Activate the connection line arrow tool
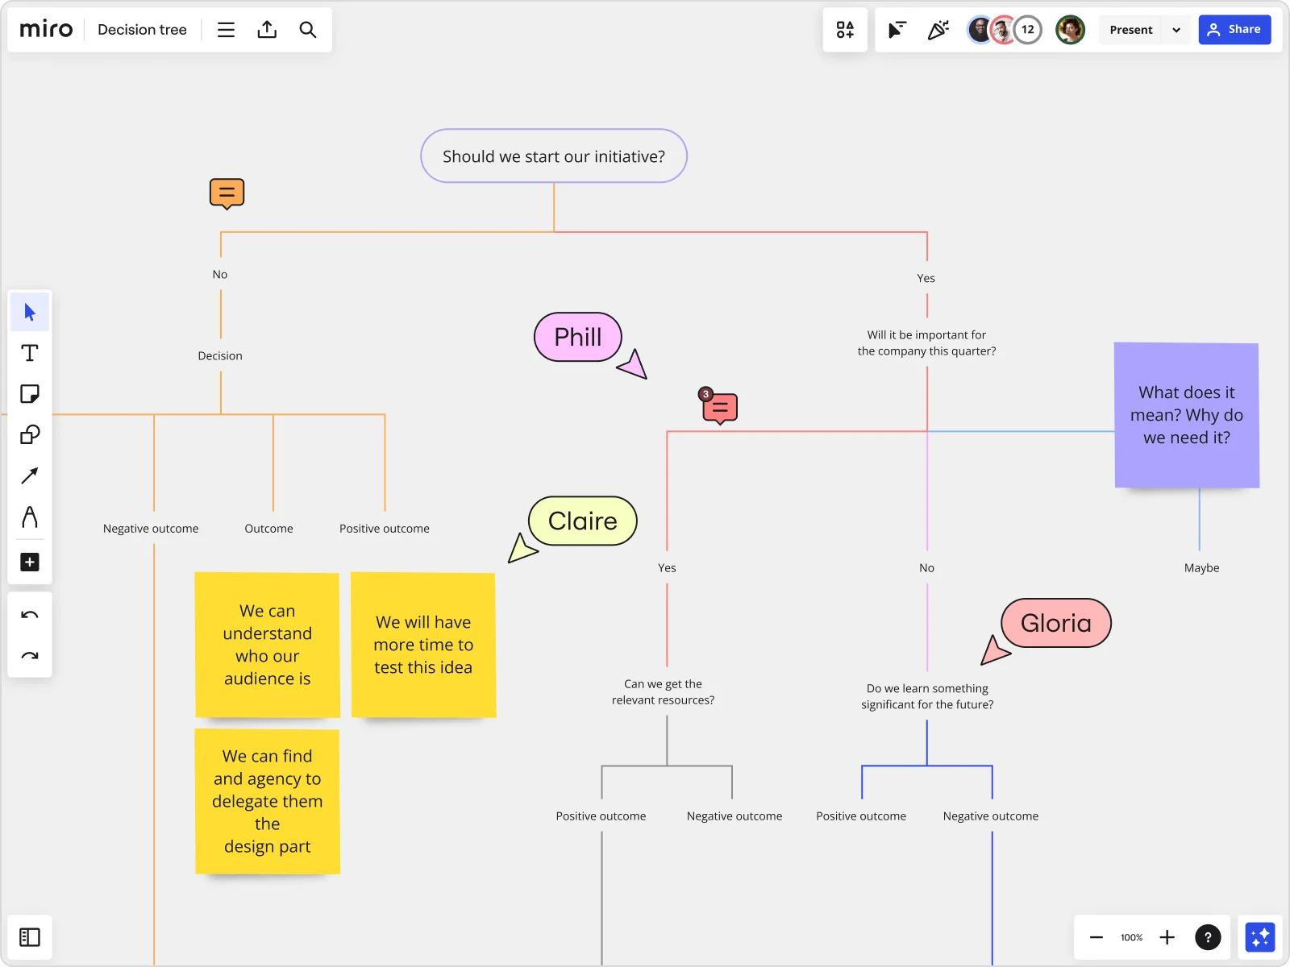The image size is (1290, 967). click(30, 476)
